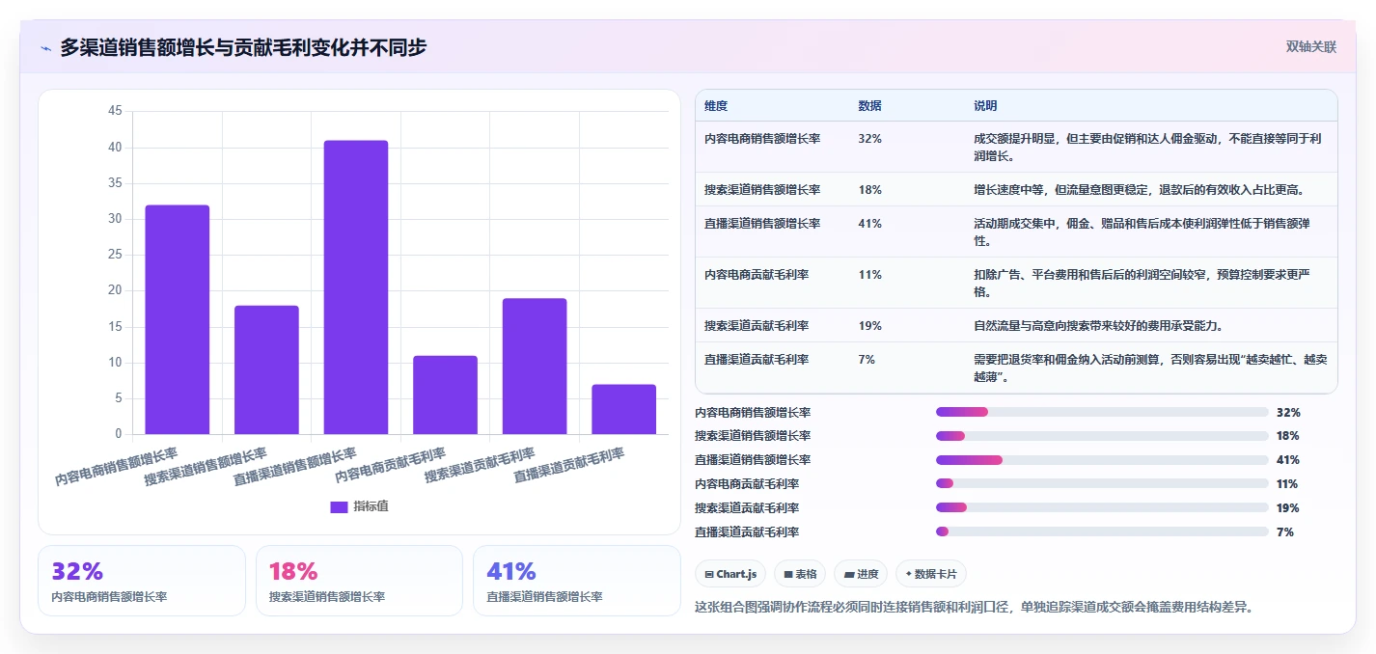Click the 内容电商贡献毛利率 progress bar

click(x=1102, y=484)
